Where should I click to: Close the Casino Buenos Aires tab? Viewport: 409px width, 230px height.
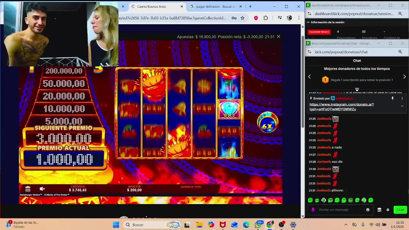[182, 6]
